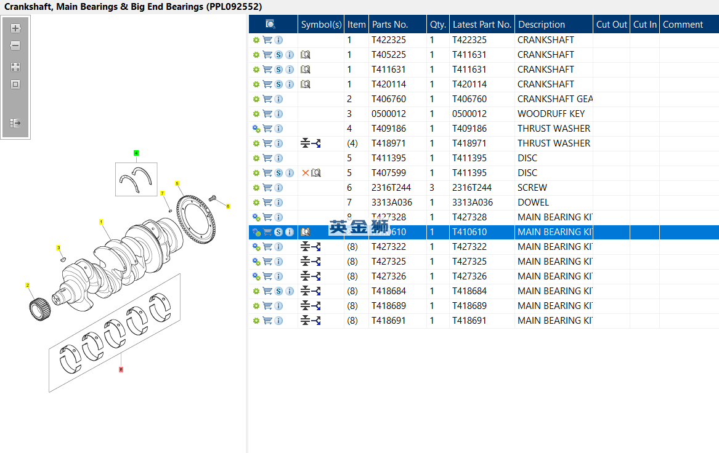
Task: Add T418689 main bearing kit to cart
Action: click(x=267, y=306)
